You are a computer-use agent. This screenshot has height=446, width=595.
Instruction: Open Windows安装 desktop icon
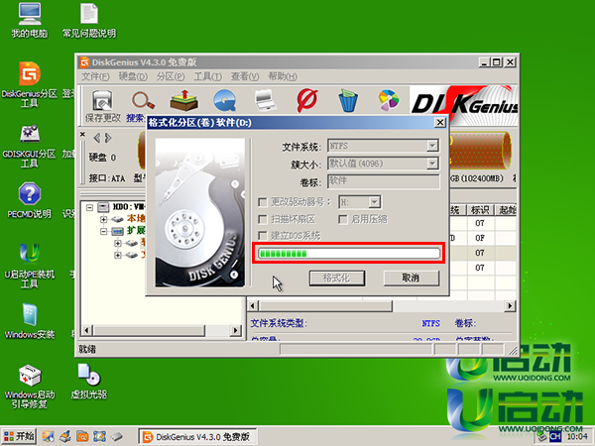30,321
